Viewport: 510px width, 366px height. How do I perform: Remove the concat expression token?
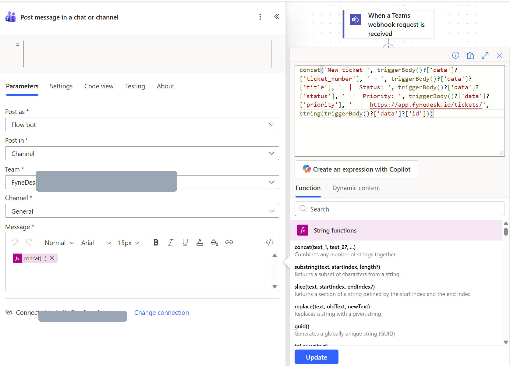click(52, 258)
